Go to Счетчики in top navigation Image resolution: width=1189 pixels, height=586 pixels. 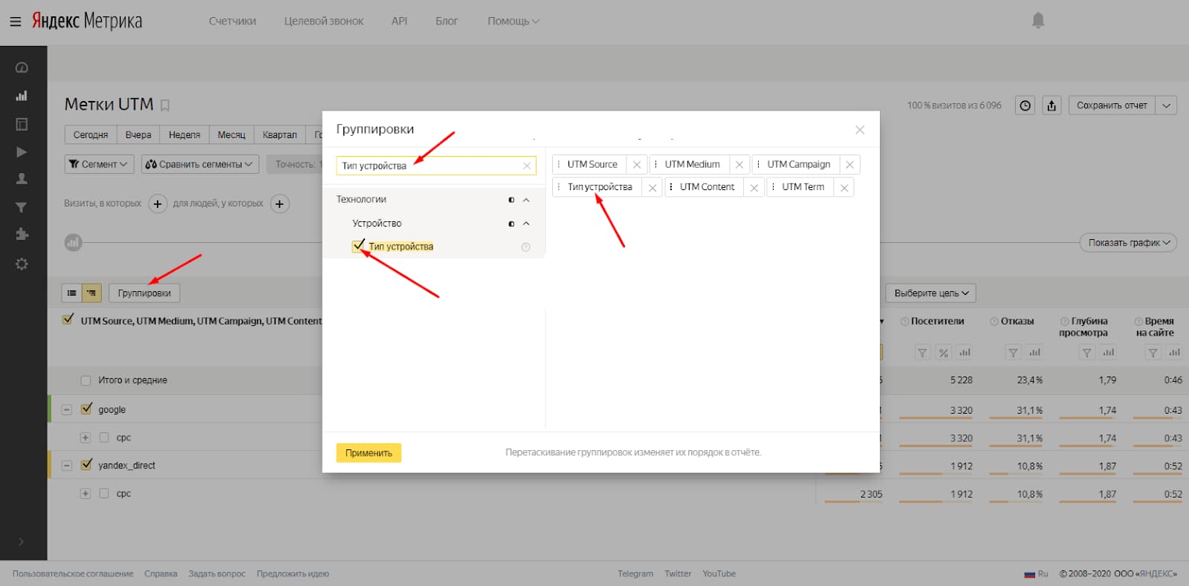click(233, 21)
